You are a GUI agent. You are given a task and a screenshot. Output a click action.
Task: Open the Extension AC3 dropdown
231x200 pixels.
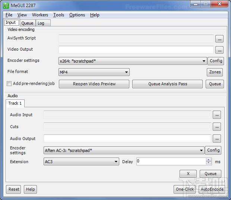tap(81, 162)
